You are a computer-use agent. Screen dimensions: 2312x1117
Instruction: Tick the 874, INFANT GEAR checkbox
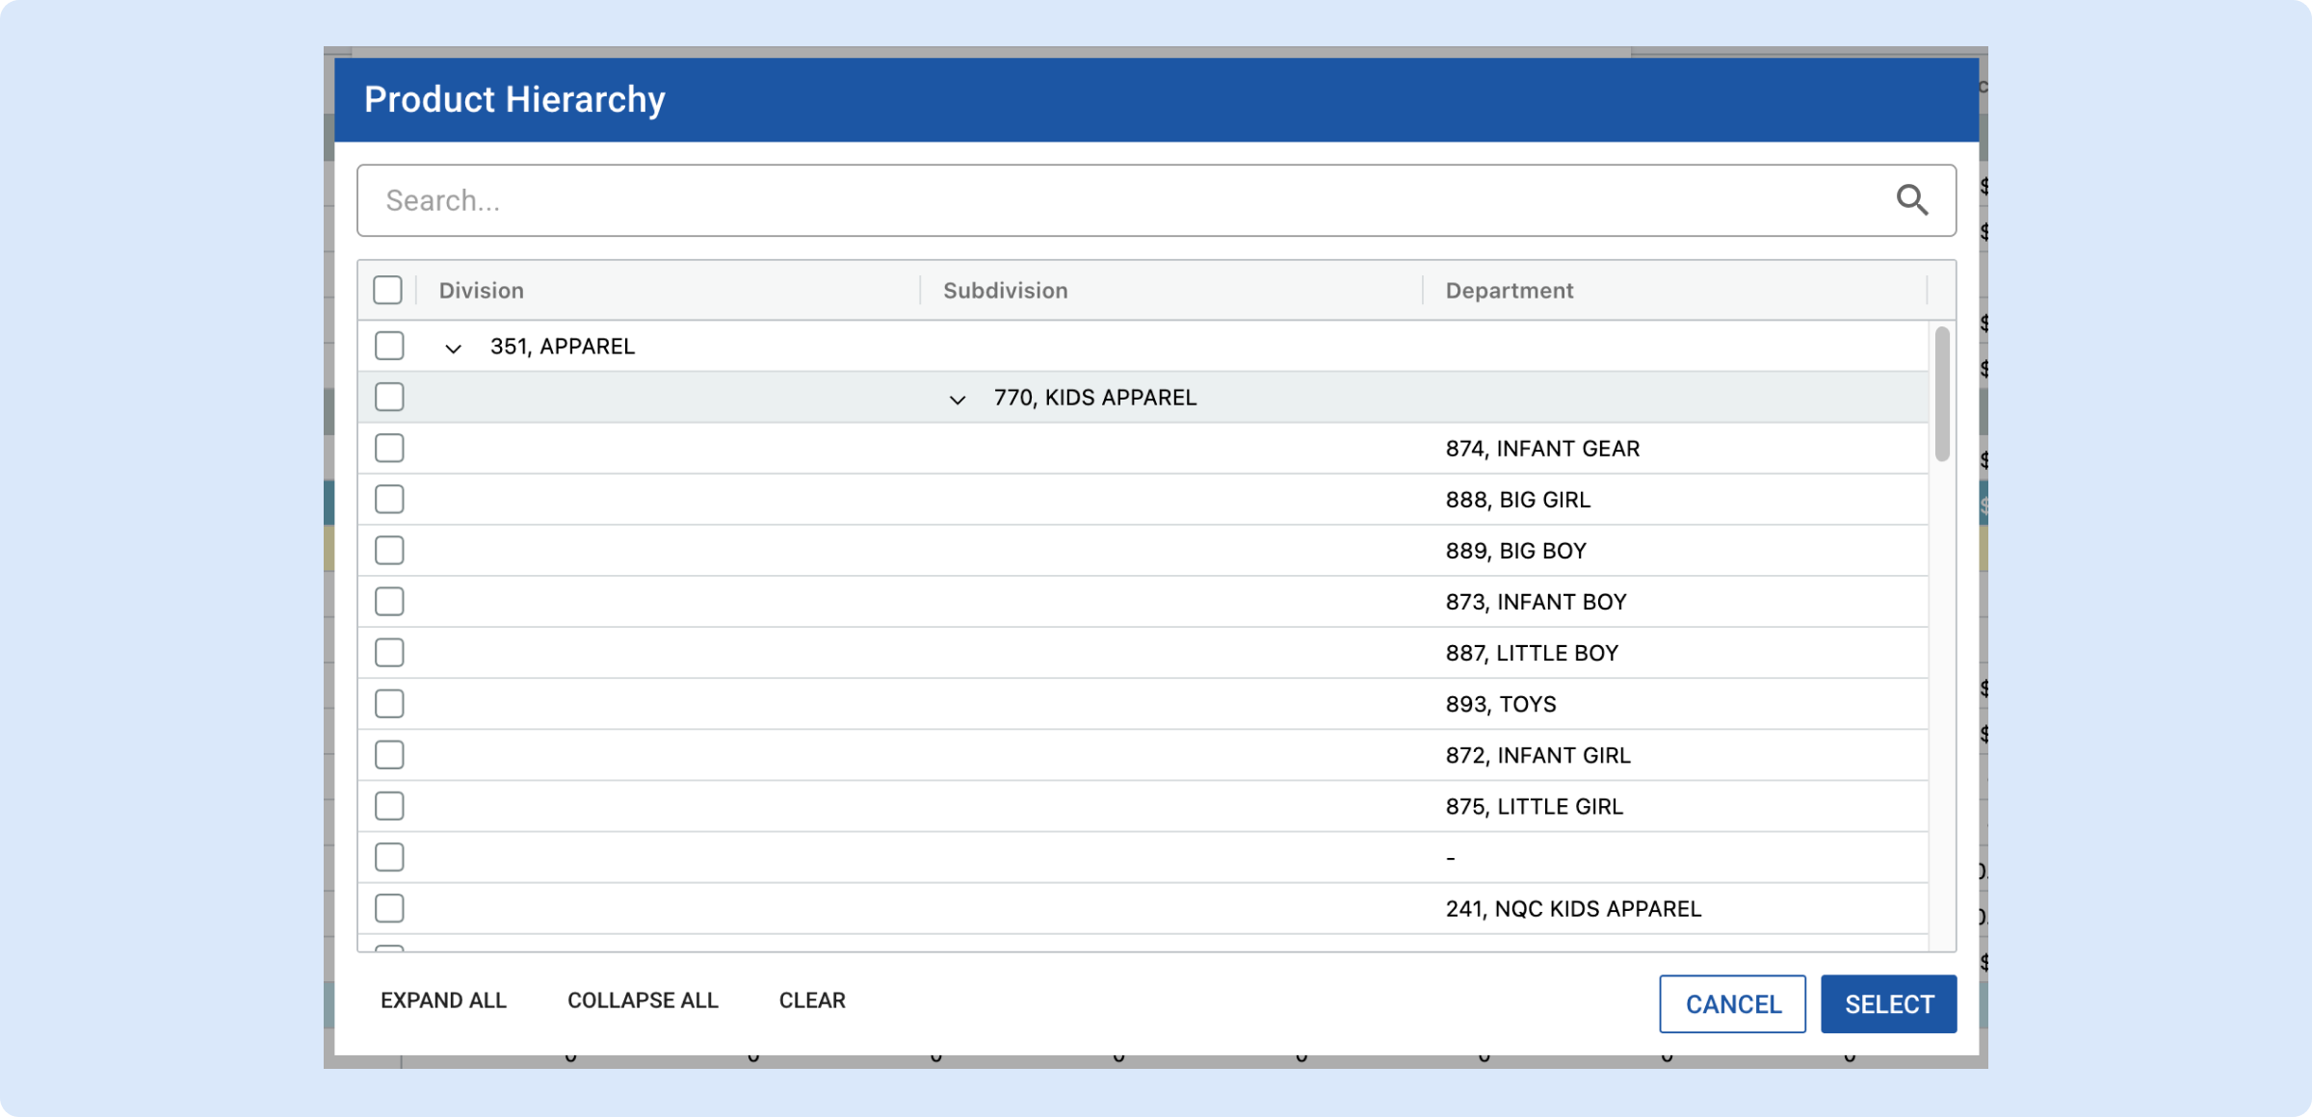click(389, 448)
